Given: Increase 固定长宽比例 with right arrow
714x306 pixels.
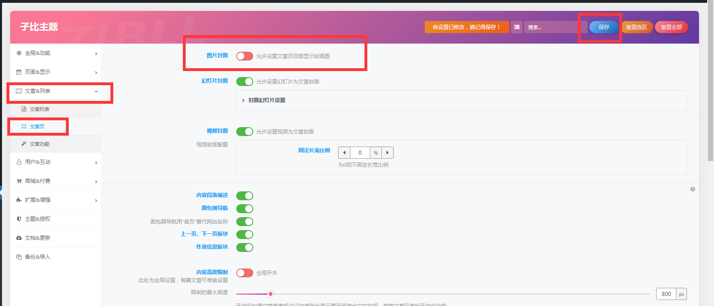Looking at the screenshot, I should [x=388, y=153].
